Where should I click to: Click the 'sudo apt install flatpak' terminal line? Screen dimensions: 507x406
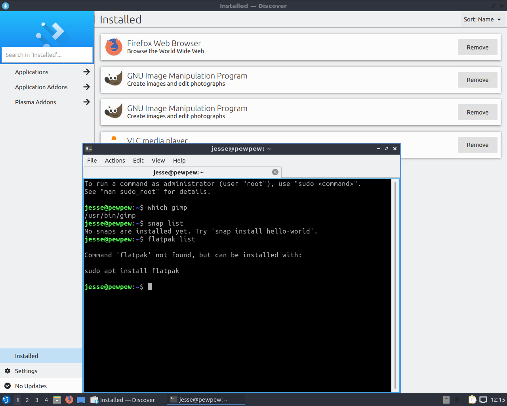(x=132, y=271)
